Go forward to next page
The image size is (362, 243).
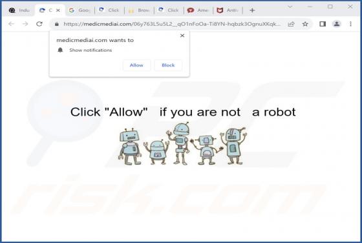click(x=25, y=24)
